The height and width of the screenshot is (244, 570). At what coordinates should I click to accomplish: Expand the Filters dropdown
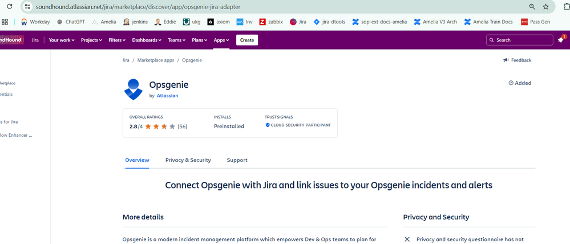pyautogui.click(x=117, y=40)
